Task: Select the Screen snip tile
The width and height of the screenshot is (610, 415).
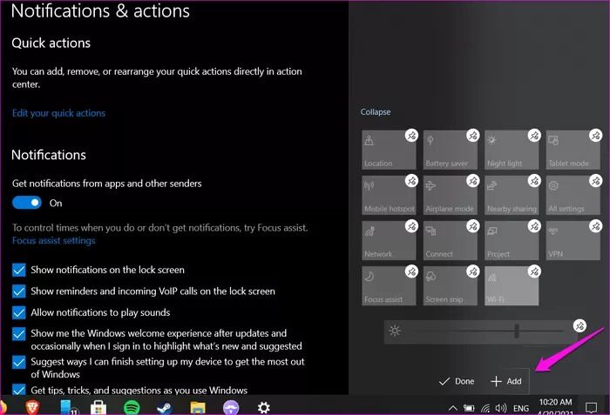Action: click(x=451, y=286)
